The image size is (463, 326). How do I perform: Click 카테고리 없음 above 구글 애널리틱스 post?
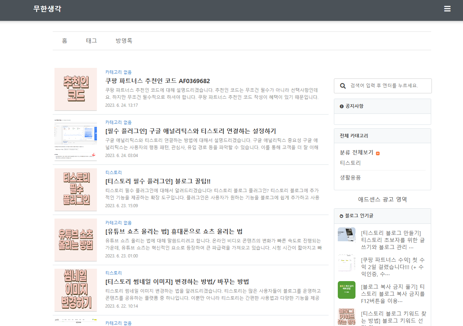click(118, 122)
